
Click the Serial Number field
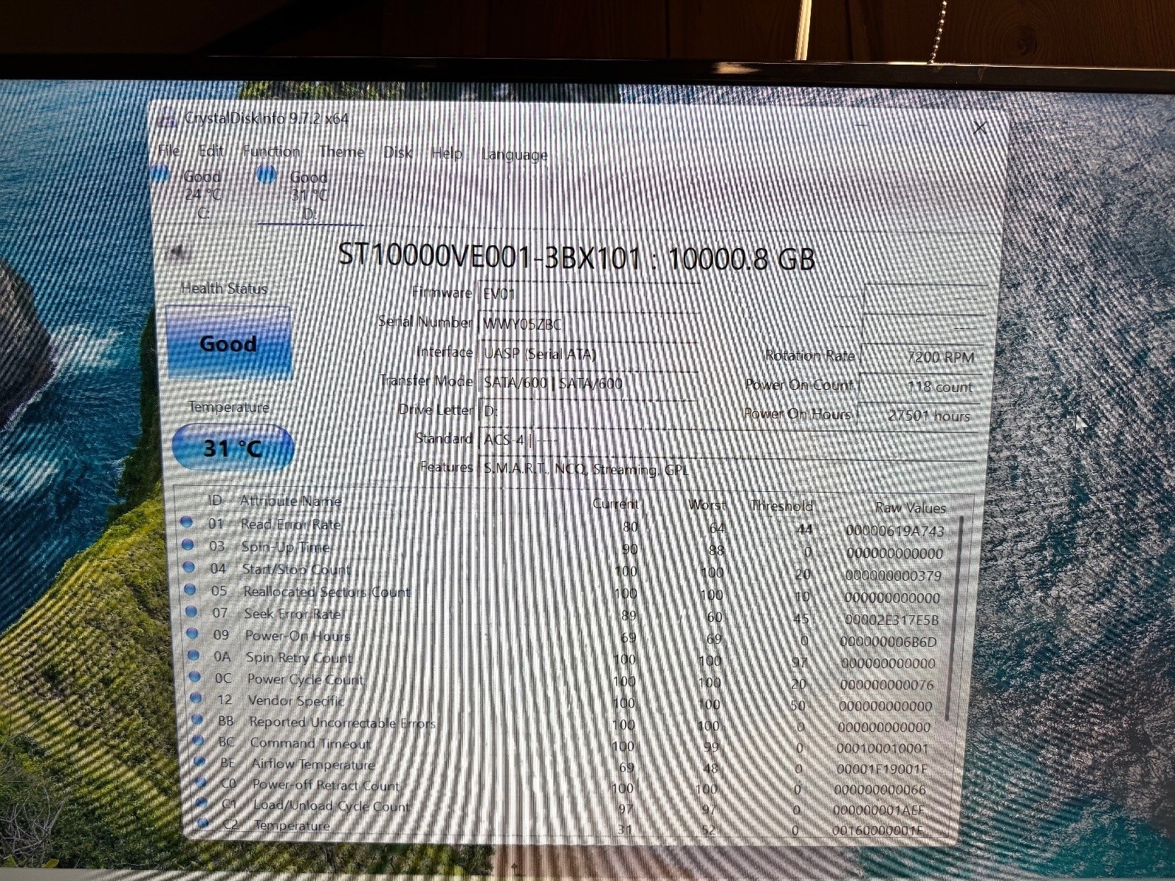point(587,323)
